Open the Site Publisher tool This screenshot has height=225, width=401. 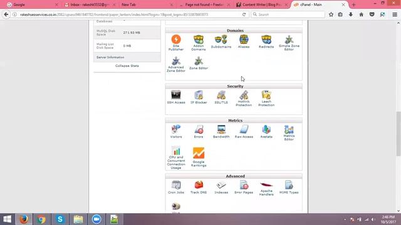(x=176, y=42)
